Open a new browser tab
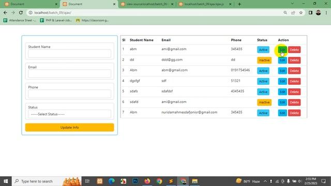This screenshot has width=331, height=186. (239, 4)
